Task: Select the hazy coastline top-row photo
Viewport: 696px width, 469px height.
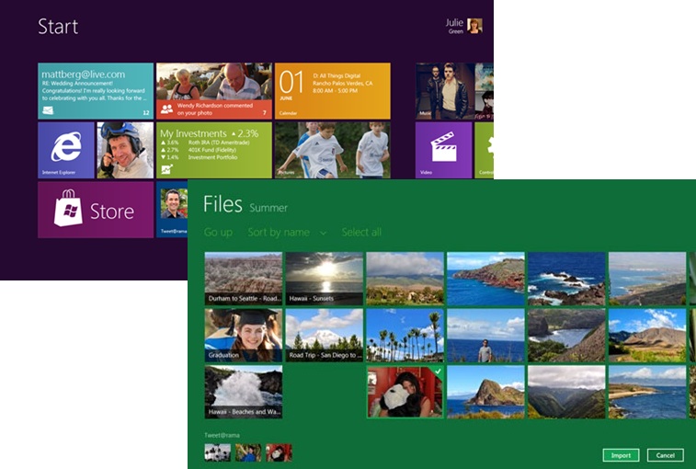Action: coord(647,279)
